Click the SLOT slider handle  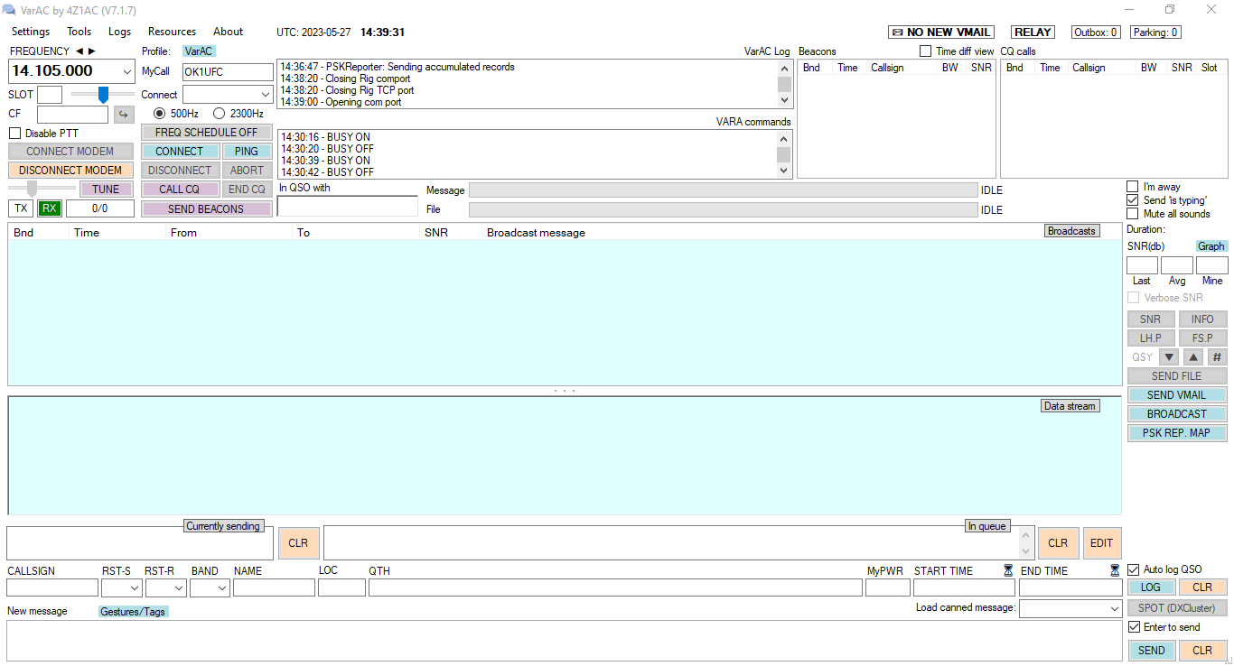click(103, 94)
